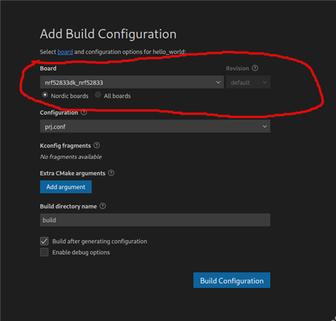Click Build directory name help icon
Screen dimensions: 336x321
[102, 206]
